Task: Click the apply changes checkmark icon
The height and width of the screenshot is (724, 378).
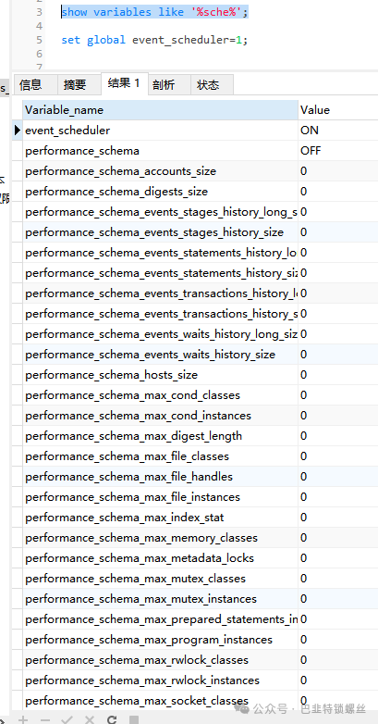Action: pos(67,719)
